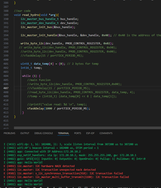Open the PROBLEMS panel tab
This screenshot has height=188, width=161.
pyautogui.click(x=9, y=133)
